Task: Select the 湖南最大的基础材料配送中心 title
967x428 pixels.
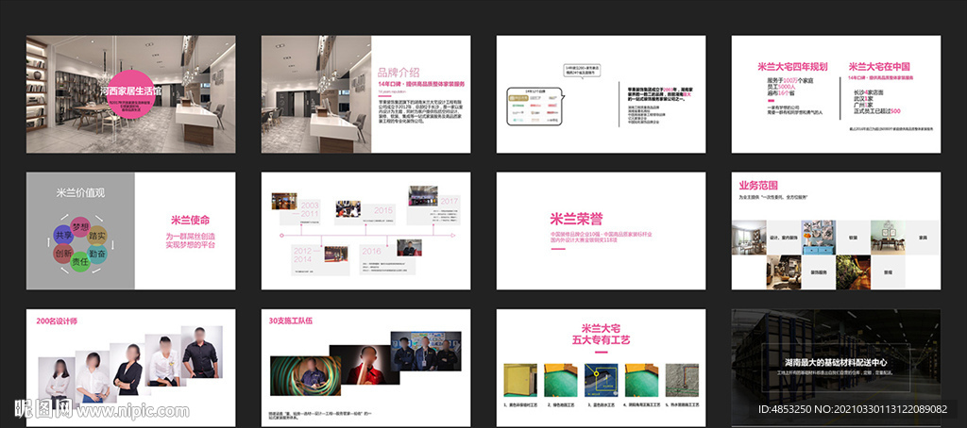Action: click(836, 363)
